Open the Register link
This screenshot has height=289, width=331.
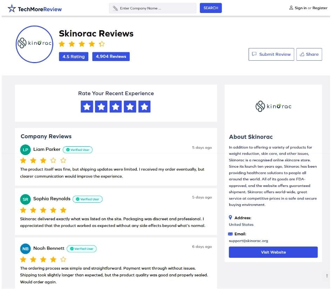(320, 8)
